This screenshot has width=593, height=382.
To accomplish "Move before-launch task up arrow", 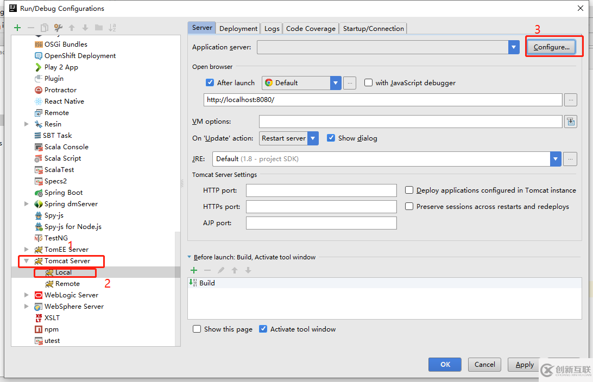I will pos(235,270).
